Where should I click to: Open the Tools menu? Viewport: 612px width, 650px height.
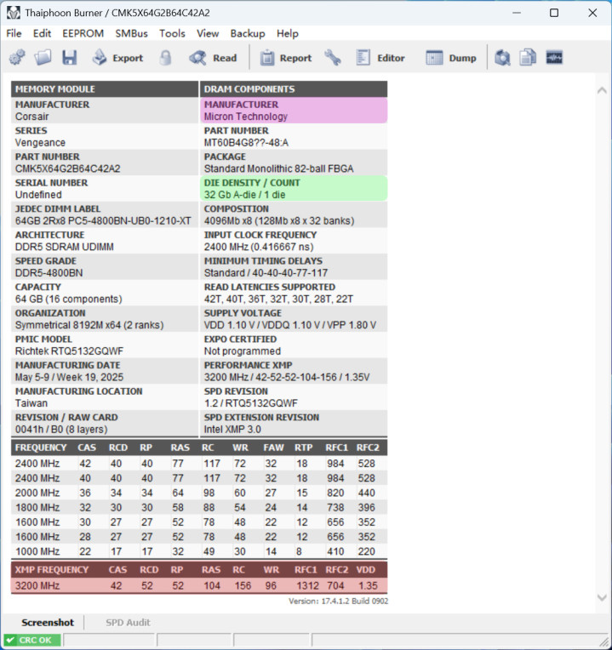point(172,33)
